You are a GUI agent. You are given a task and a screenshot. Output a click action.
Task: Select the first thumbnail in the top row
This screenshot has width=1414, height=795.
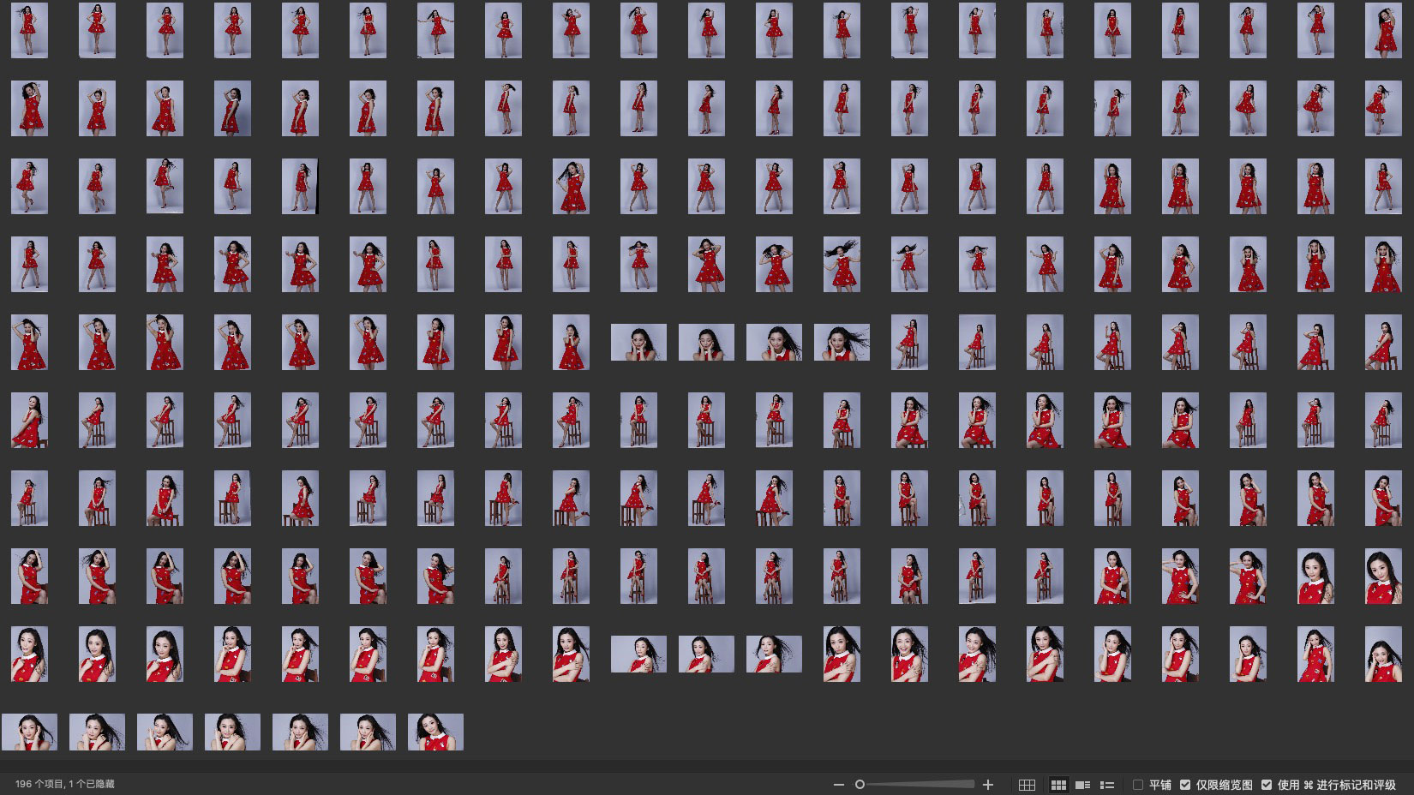click(x=29, y=31)
